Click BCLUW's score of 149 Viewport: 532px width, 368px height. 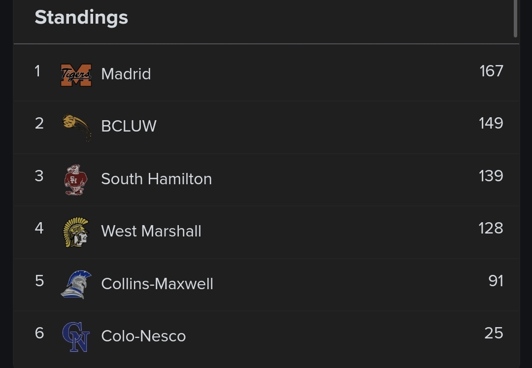pos(491,124)
